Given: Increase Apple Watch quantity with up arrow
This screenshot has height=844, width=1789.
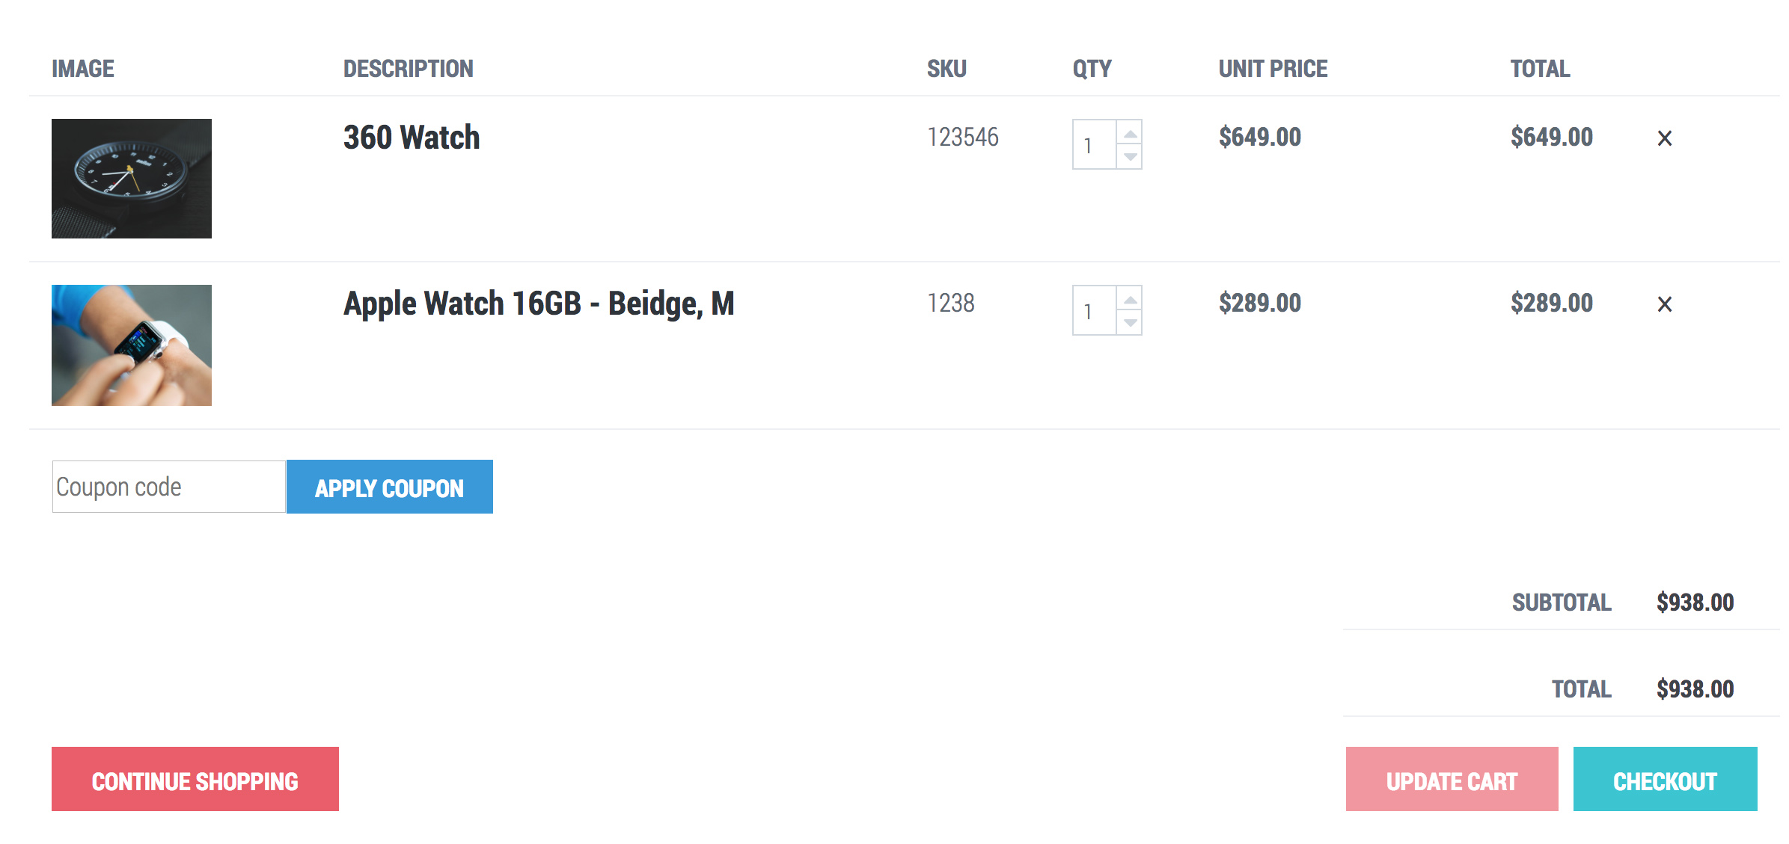Looking at the screenshot, I should (x=1130, y=299).
